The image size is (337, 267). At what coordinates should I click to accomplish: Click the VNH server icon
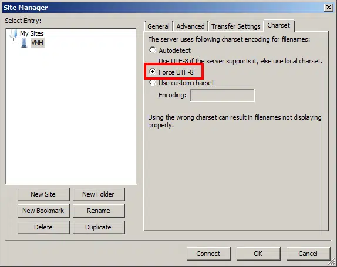coord(24,43)
